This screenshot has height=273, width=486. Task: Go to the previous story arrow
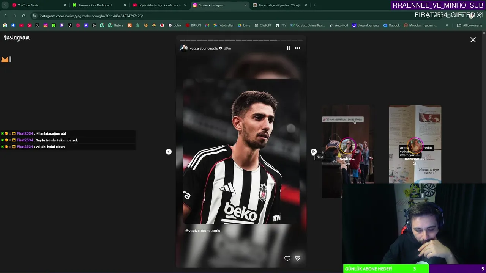pos(169,152)
